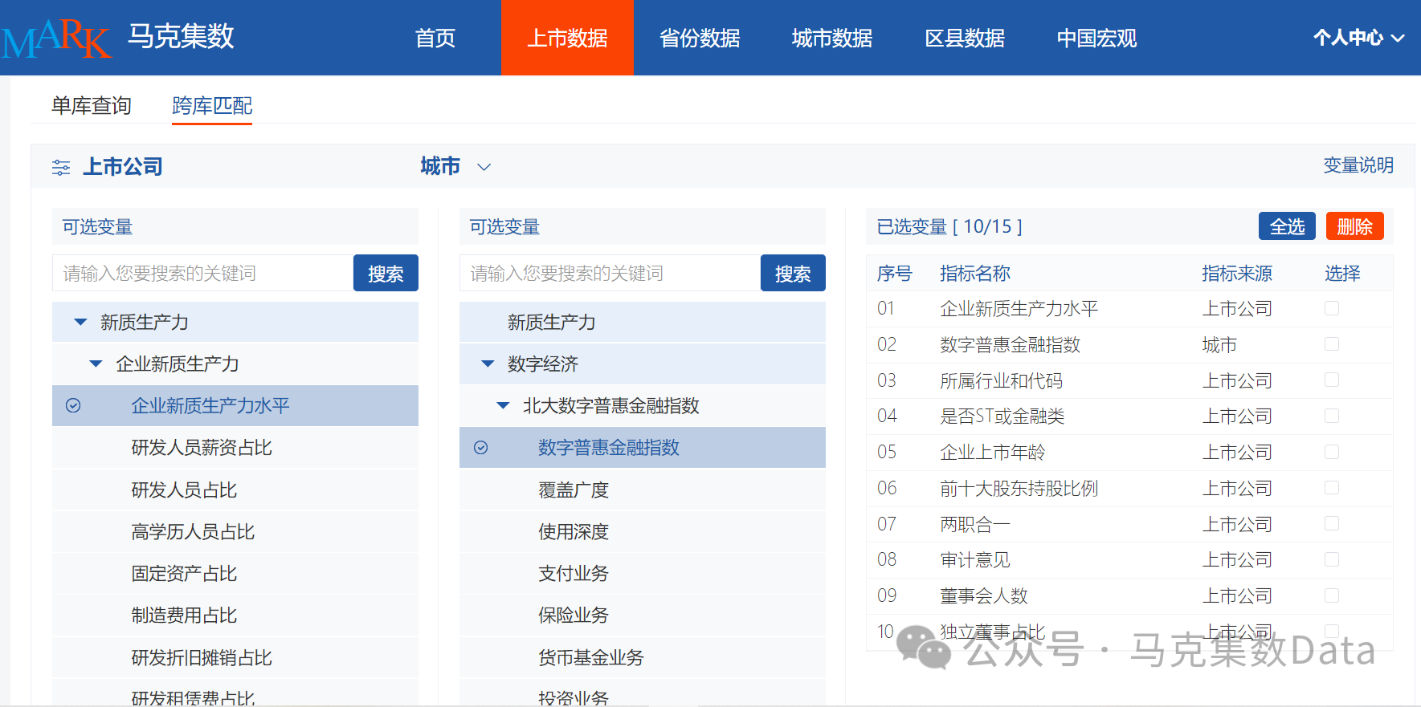This screenshot has height=707, width=1421.
Task: Expand the city-panel 新质生产力 category
Action: (642, 322)
